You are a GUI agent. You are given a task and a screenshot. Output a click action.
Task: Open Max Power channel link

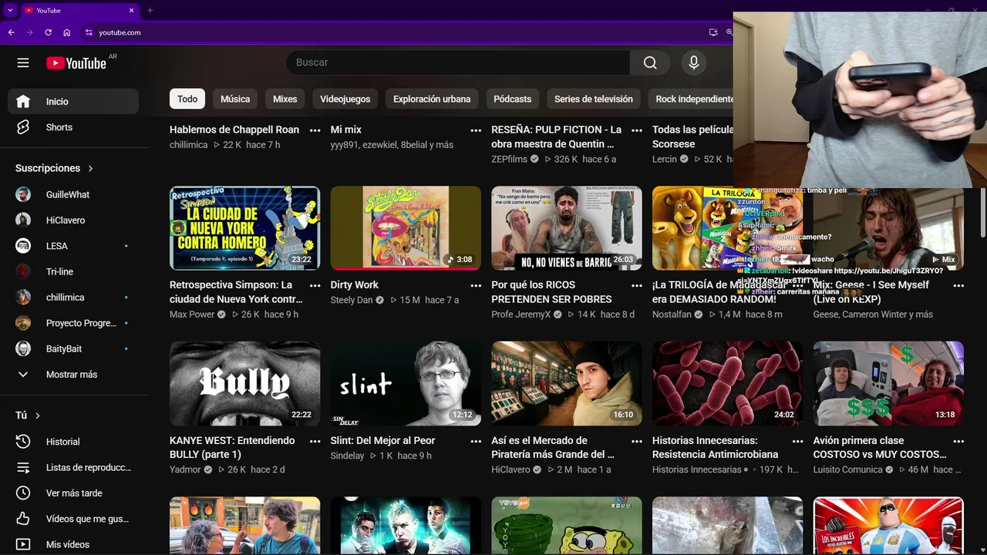tap(192, 314)
